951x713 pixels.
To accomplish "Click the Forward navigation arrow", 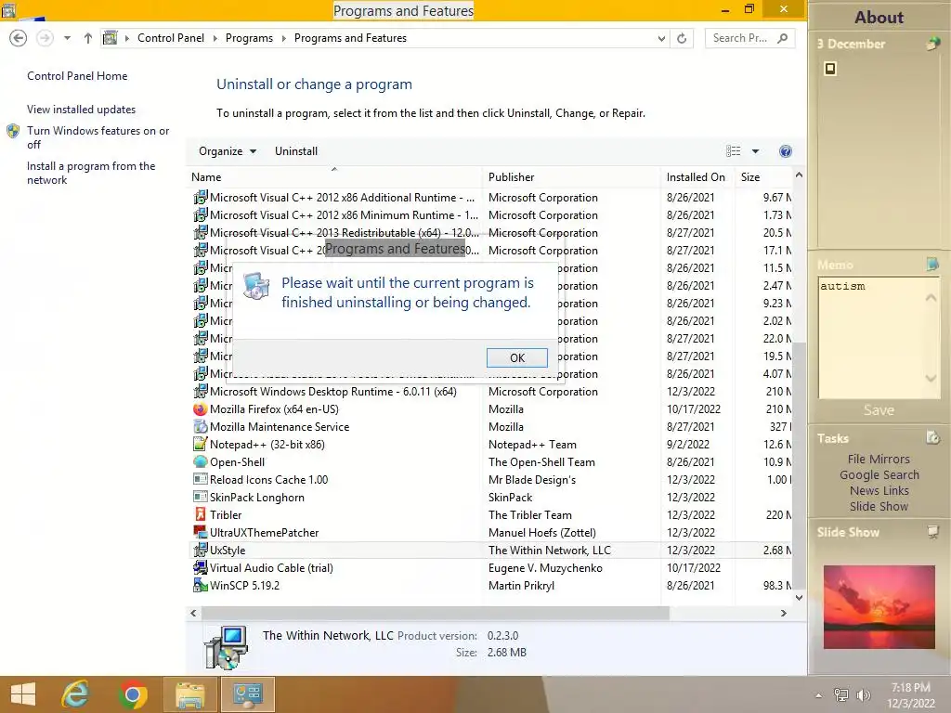I will (x=45, y=38).
